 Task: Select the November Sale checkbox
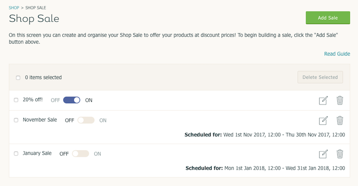click(16, 120)
